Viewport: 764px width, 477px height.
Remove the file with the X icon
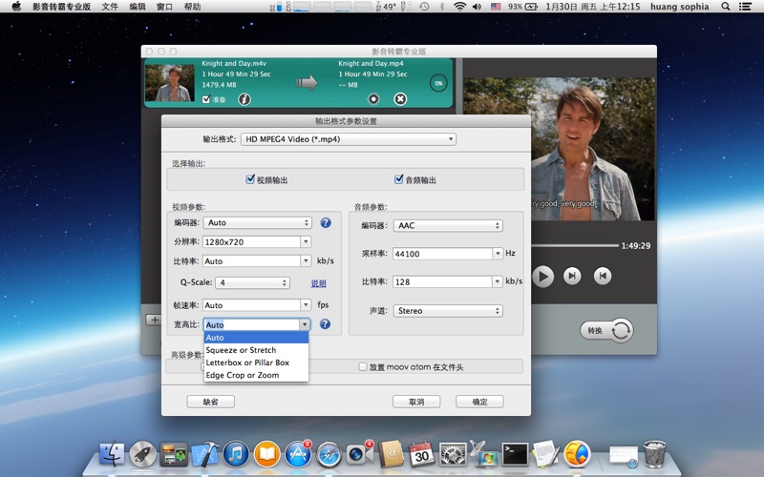(400, 99)
